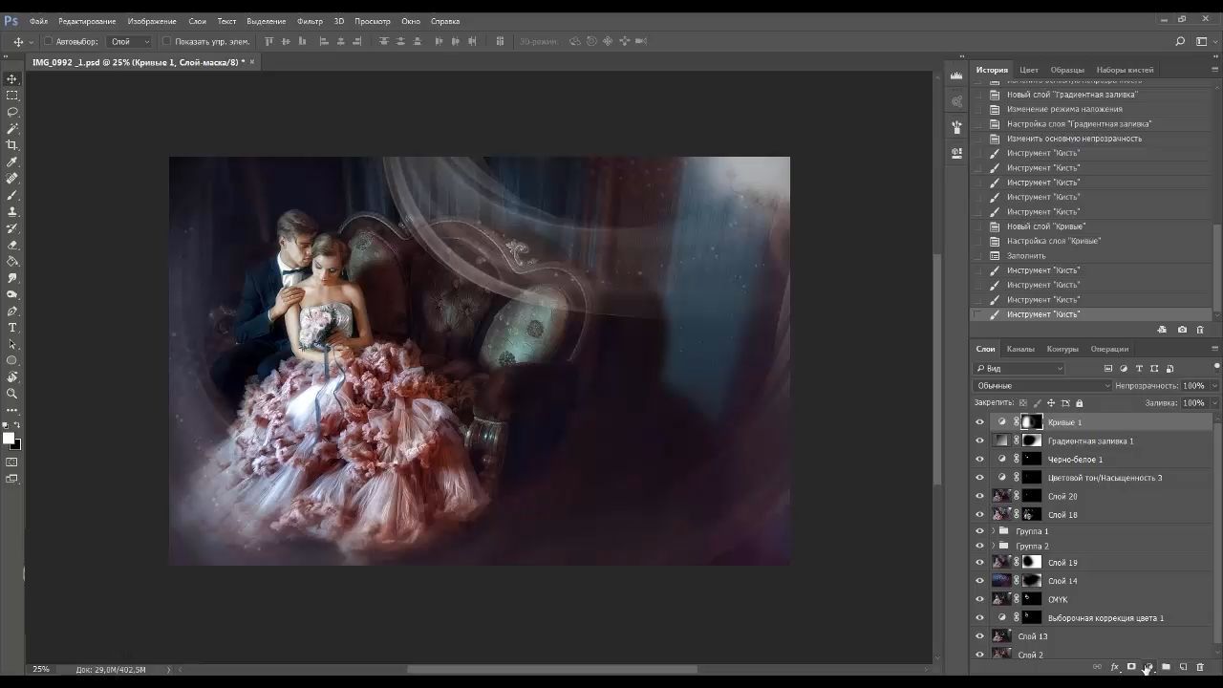Click the Кривые 1 layer mask thumbnail

[x=1032, y=422]
